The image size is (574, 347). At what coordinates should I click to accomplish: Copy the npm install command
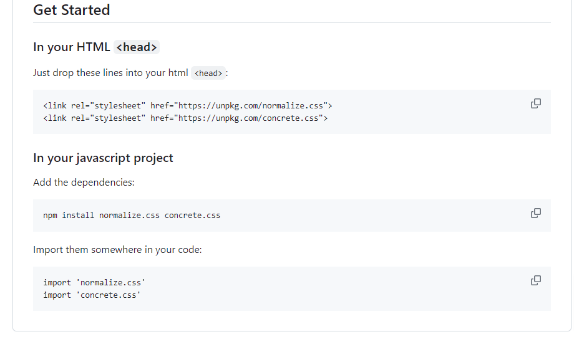click(x=535, y=213)
